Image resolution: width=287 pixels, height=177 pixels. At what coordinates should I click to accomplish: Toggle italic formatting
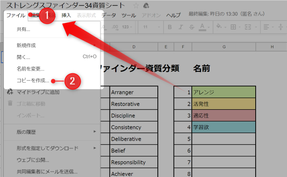(181, 27)
